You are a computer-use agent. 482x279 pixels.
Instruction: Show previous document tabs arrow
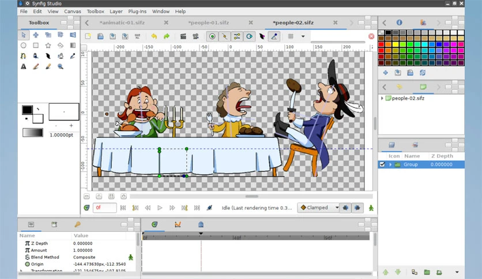click(87, 22)
